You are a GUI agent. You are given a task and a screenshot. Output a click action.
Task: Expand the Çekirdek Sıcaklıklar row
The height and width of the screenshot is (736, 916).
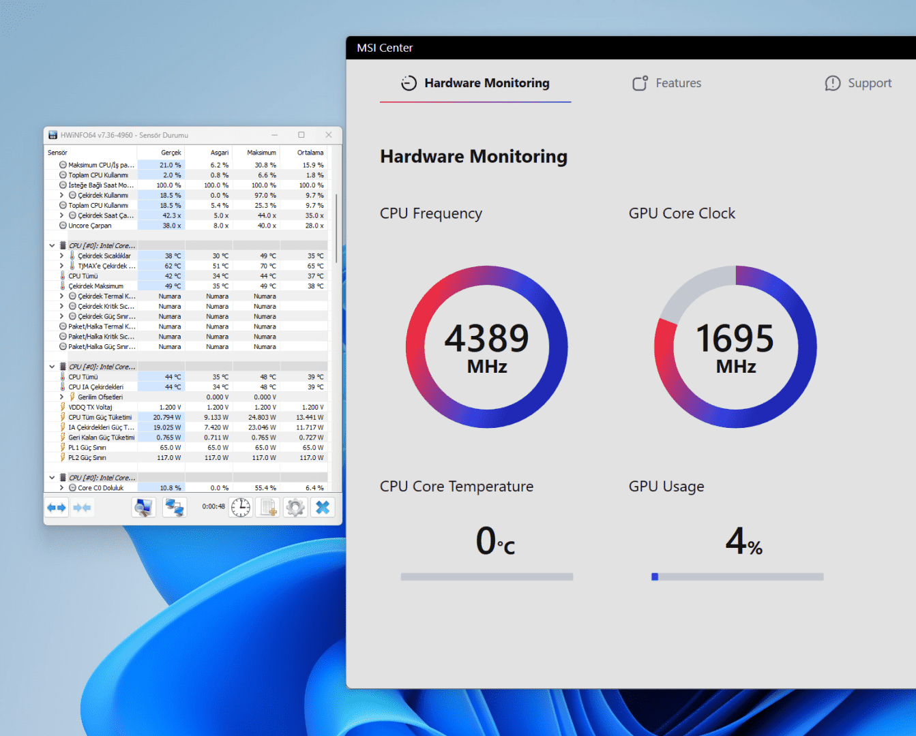pyautogui.click(x=61, y=256)
